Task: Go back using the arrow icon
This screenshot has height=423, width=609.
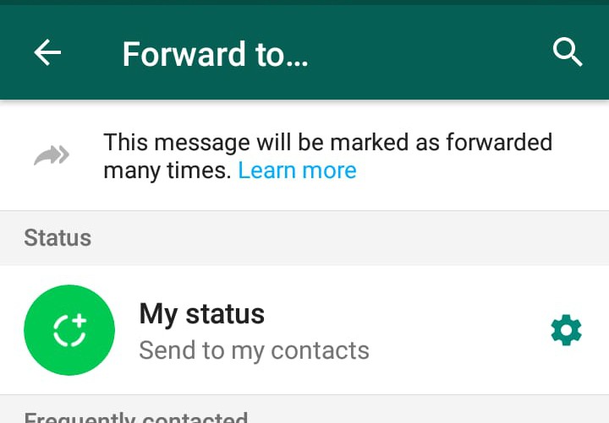Action: (x=47, y=52)
